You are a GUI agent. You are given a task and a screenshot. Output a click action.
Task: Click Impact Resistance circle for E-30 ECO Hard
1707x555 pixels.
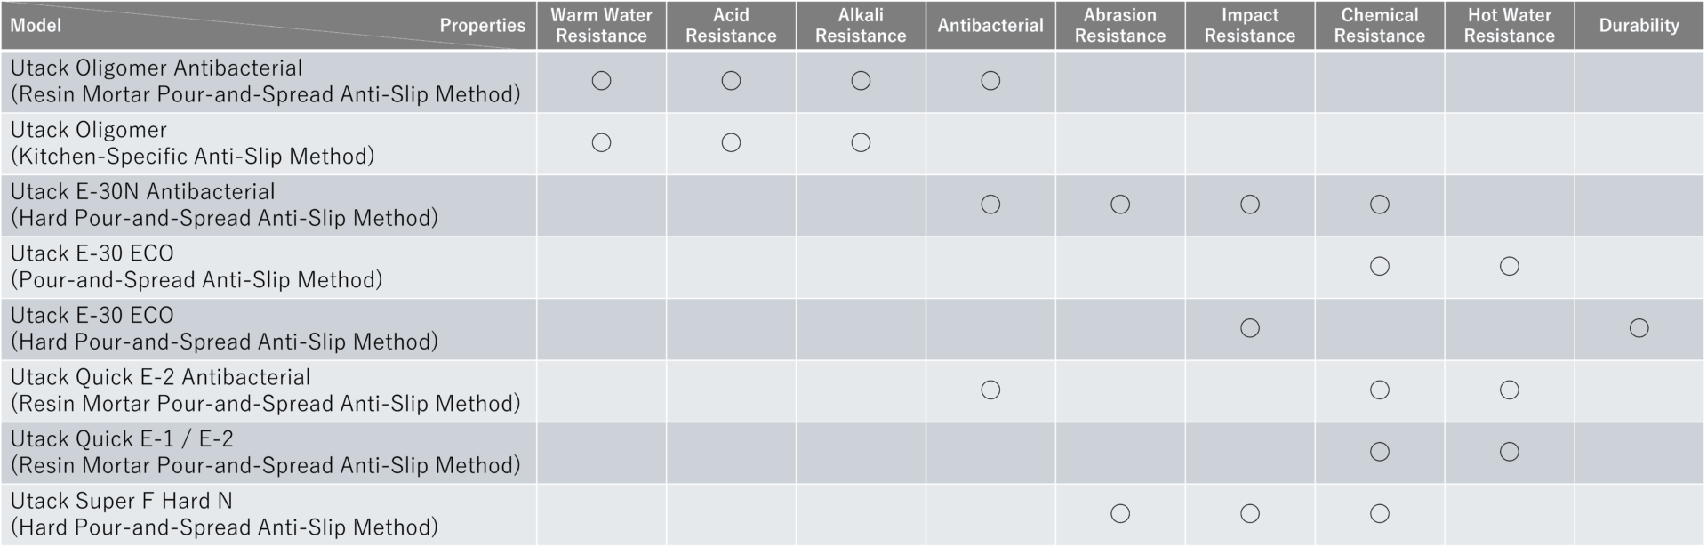click(x=1250, y=328)
